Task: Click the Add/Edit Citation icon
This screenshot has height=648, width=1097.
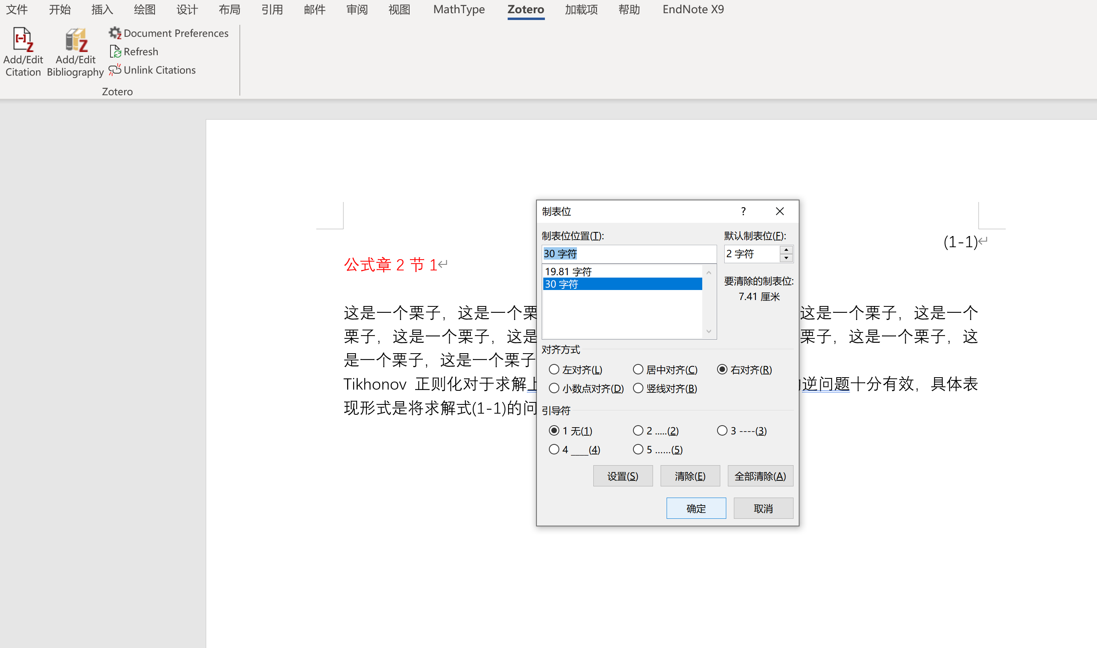Action: 23,40
